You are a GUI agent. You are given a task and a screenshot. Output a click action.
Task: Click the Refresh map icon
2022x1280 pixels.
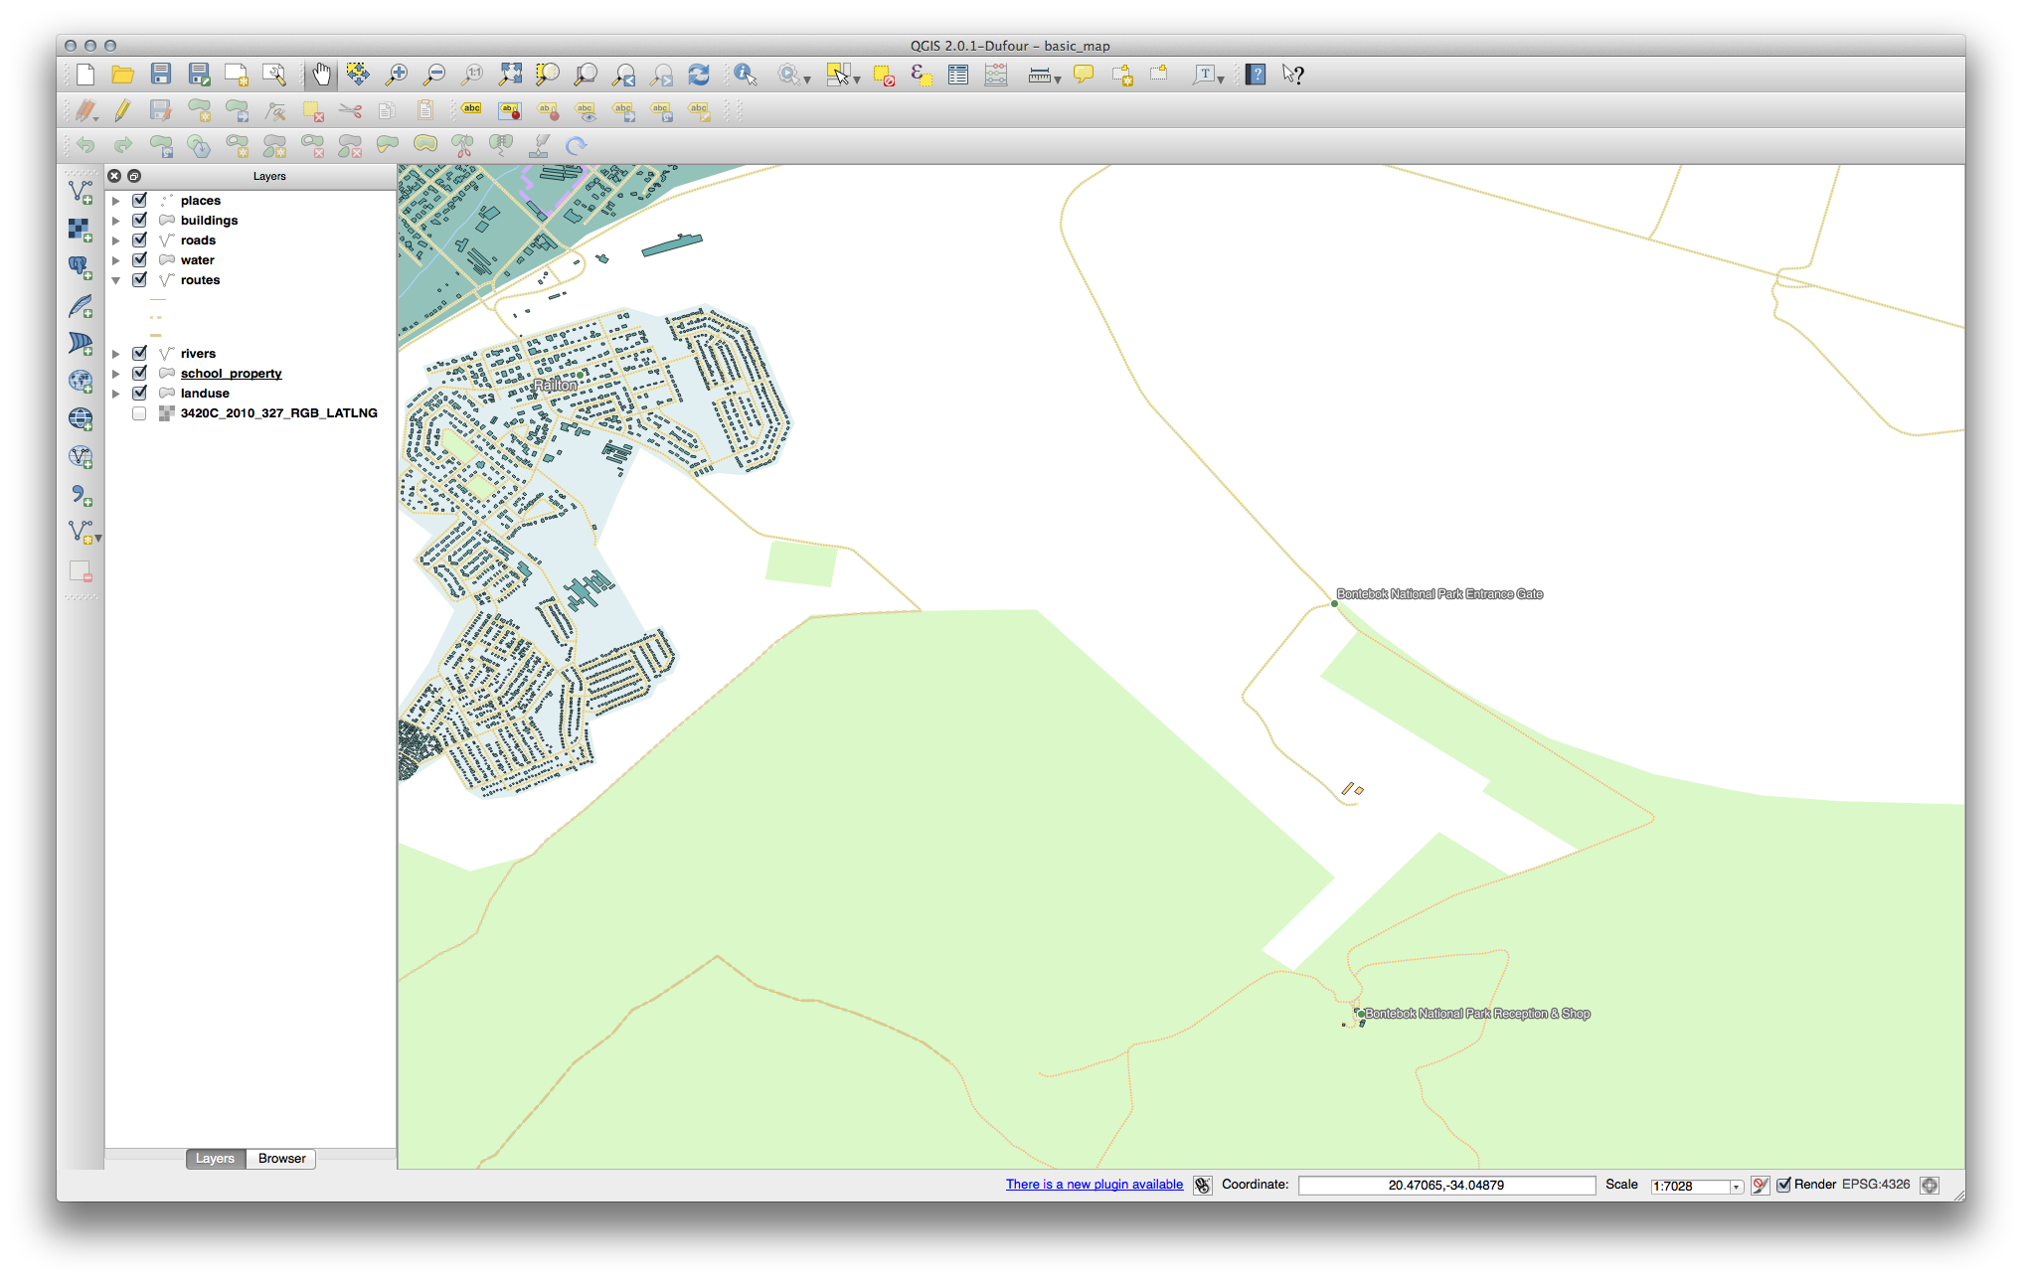point(699,75)
